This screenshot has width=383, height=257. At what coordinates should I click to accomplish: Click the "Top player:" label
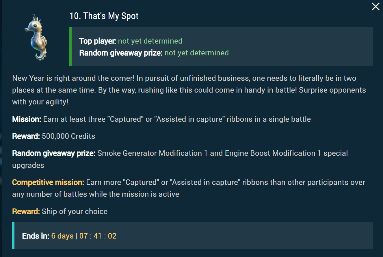click(98, 41)
